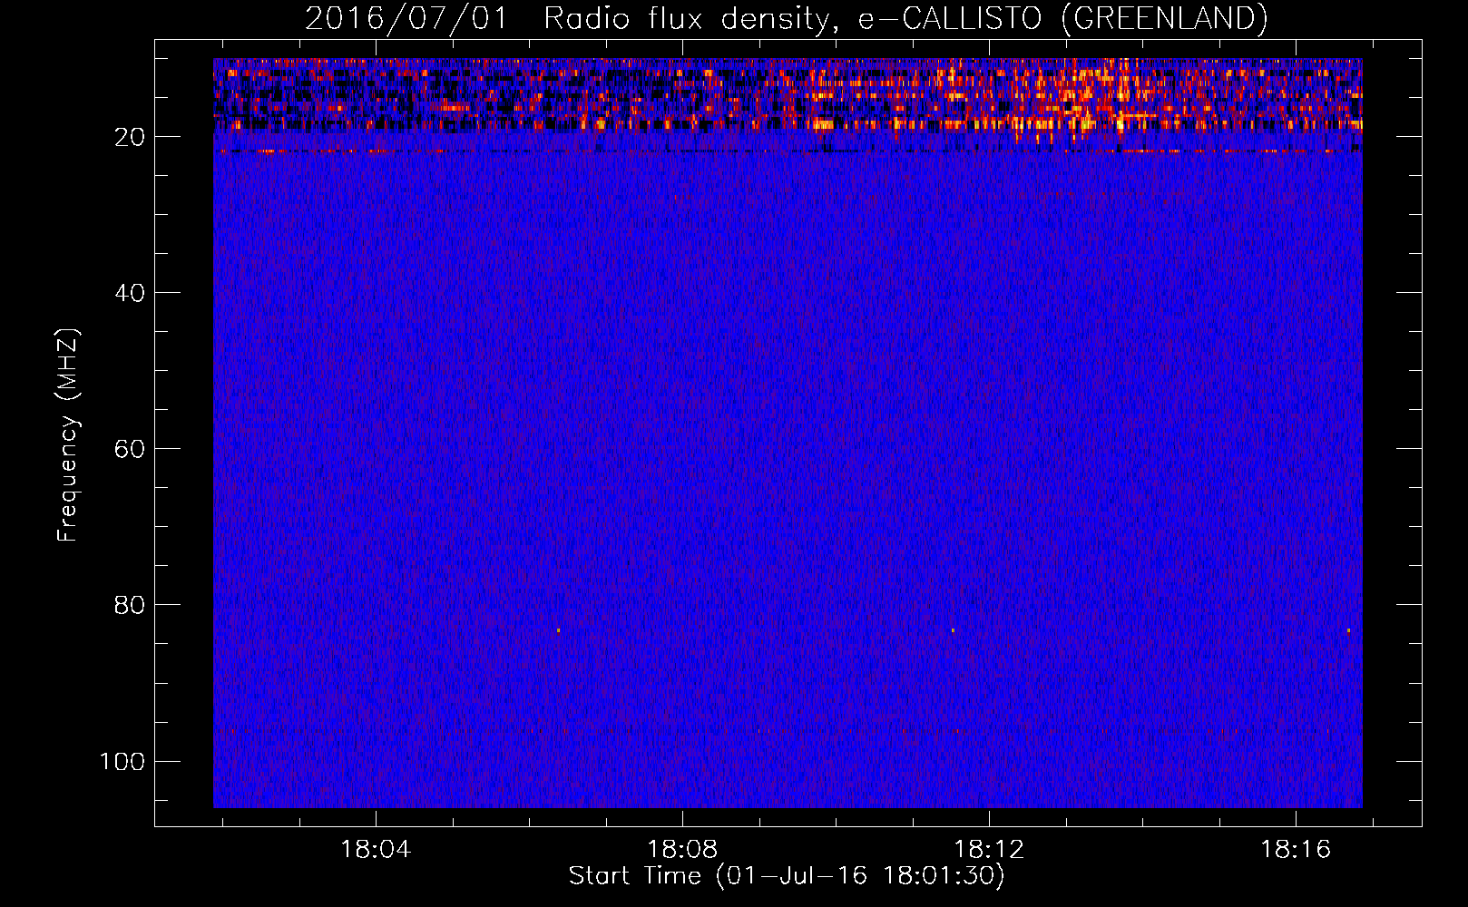
Task: Select the "80" frequency tick label
Action: pyautogui.click(x=130, y=605)
